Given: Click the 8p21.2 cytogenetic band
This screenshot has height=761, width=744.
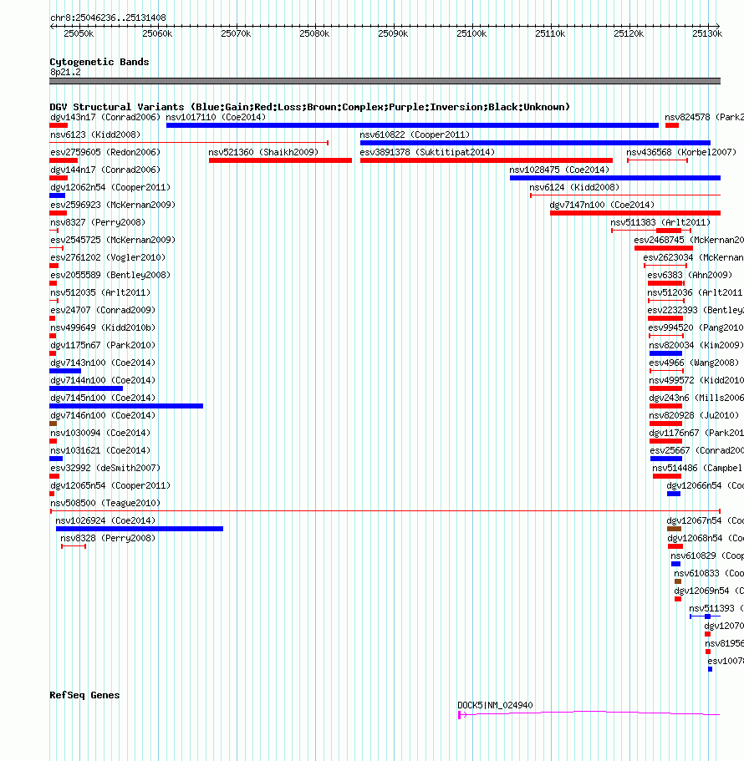Looking at the screenshot, I should (385, 81).
